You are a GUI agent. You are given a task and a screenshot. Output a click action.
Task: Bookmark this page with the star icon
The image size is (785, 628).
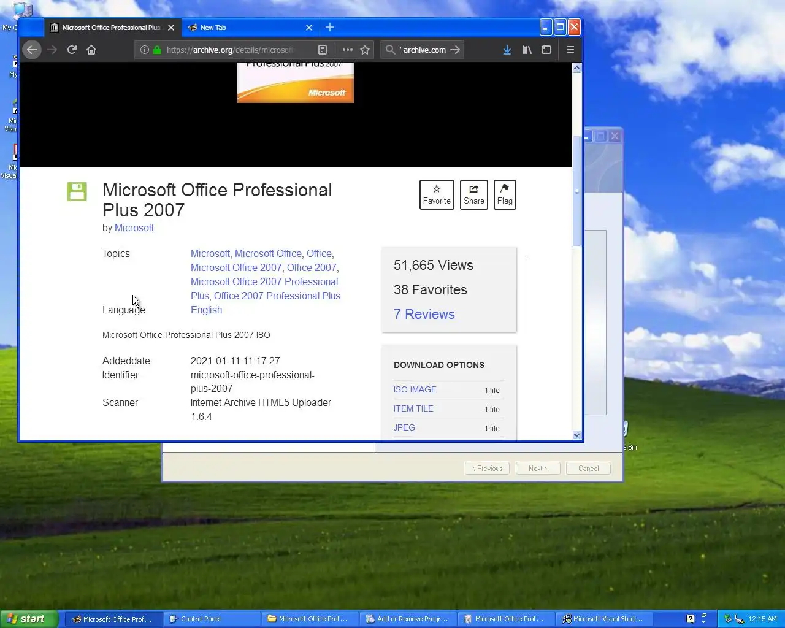point(365,50)
